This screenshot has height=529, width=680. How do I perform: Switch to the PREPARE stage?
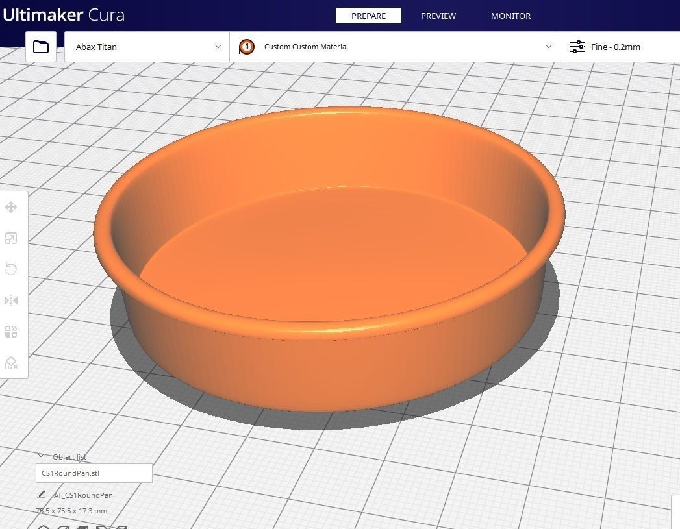[x=368, y=16]
